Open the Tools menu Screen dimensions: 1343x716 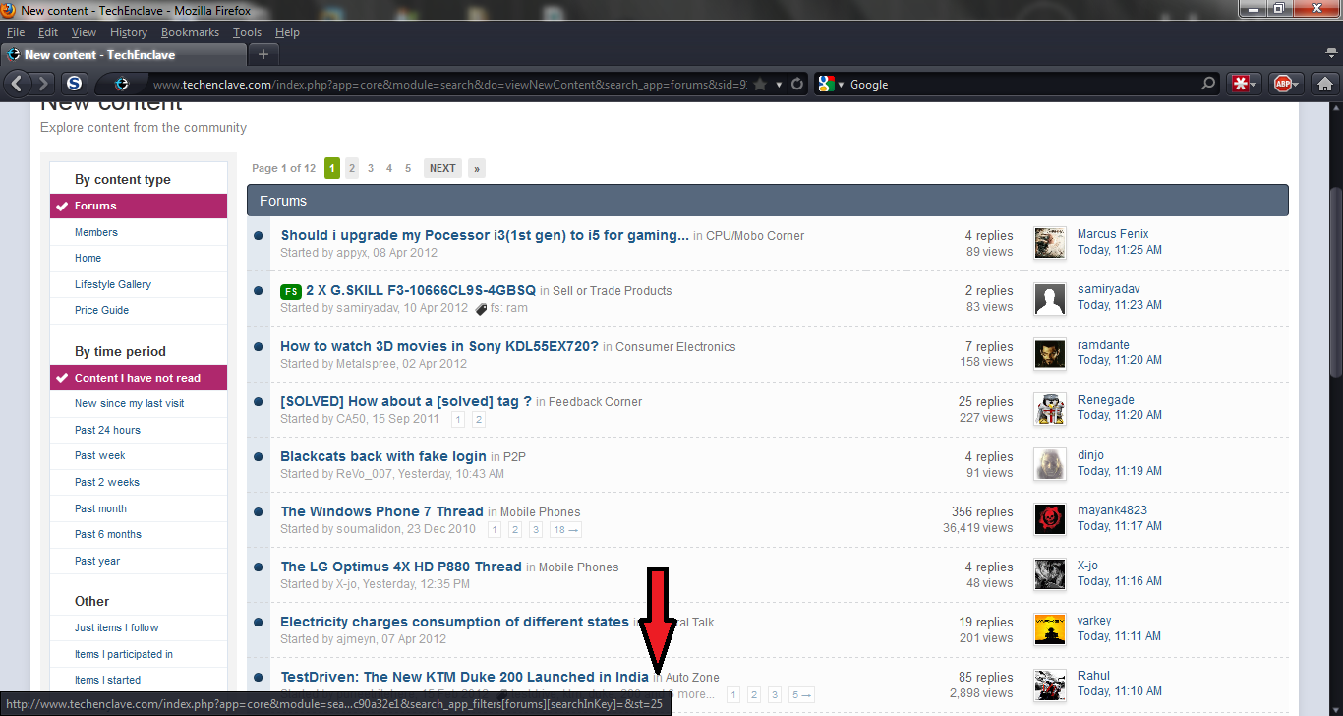pos(247,32)
